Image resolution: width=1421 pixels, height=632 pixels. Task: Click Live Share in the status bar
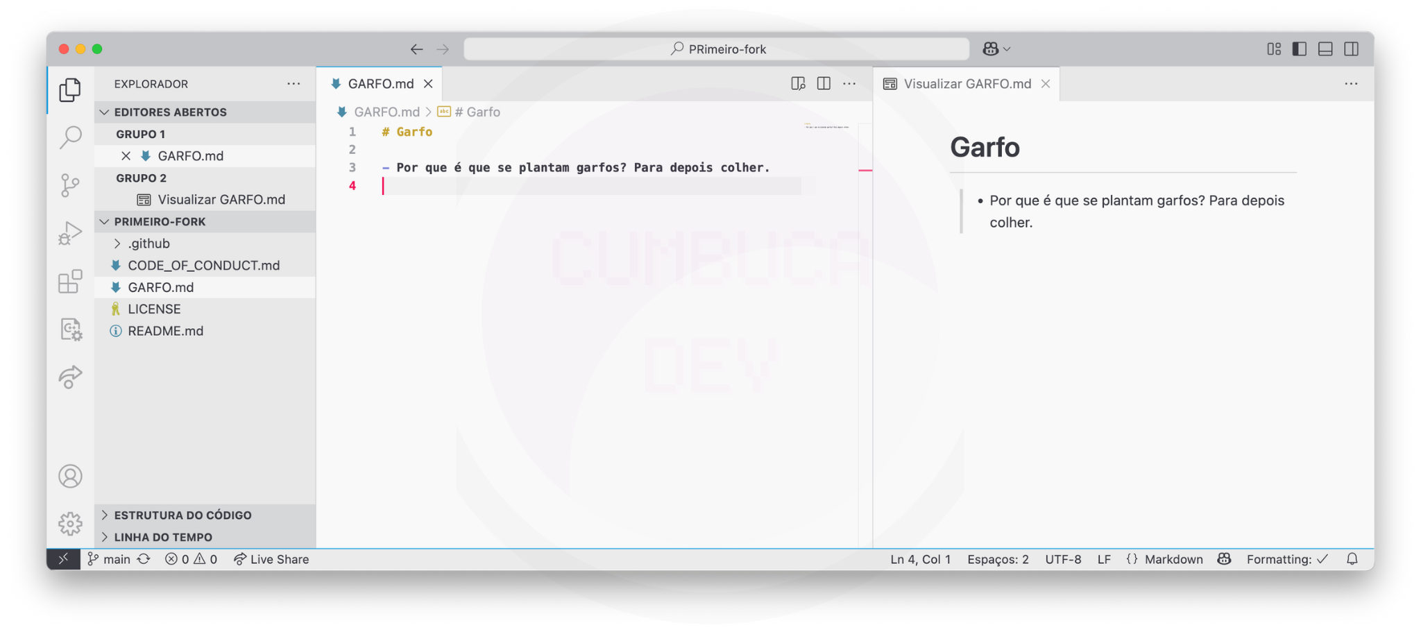pos(272,560)
